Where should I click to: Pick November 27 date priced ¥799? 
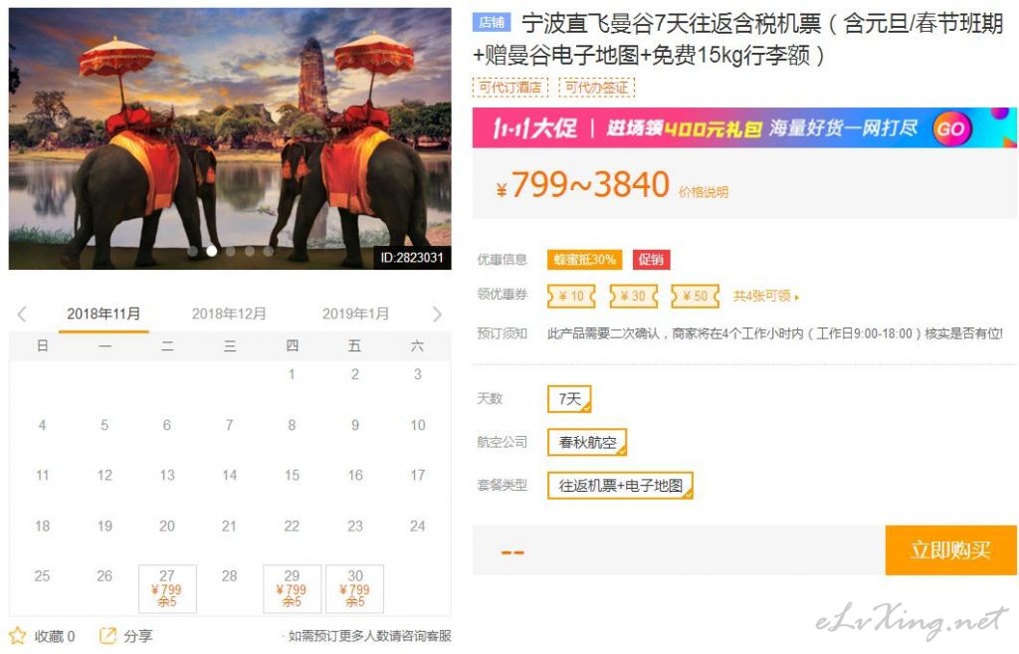167,589
